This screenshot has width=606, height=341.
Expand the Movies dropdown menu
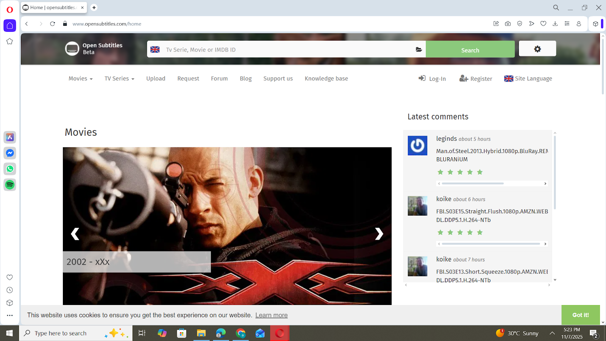80,78
